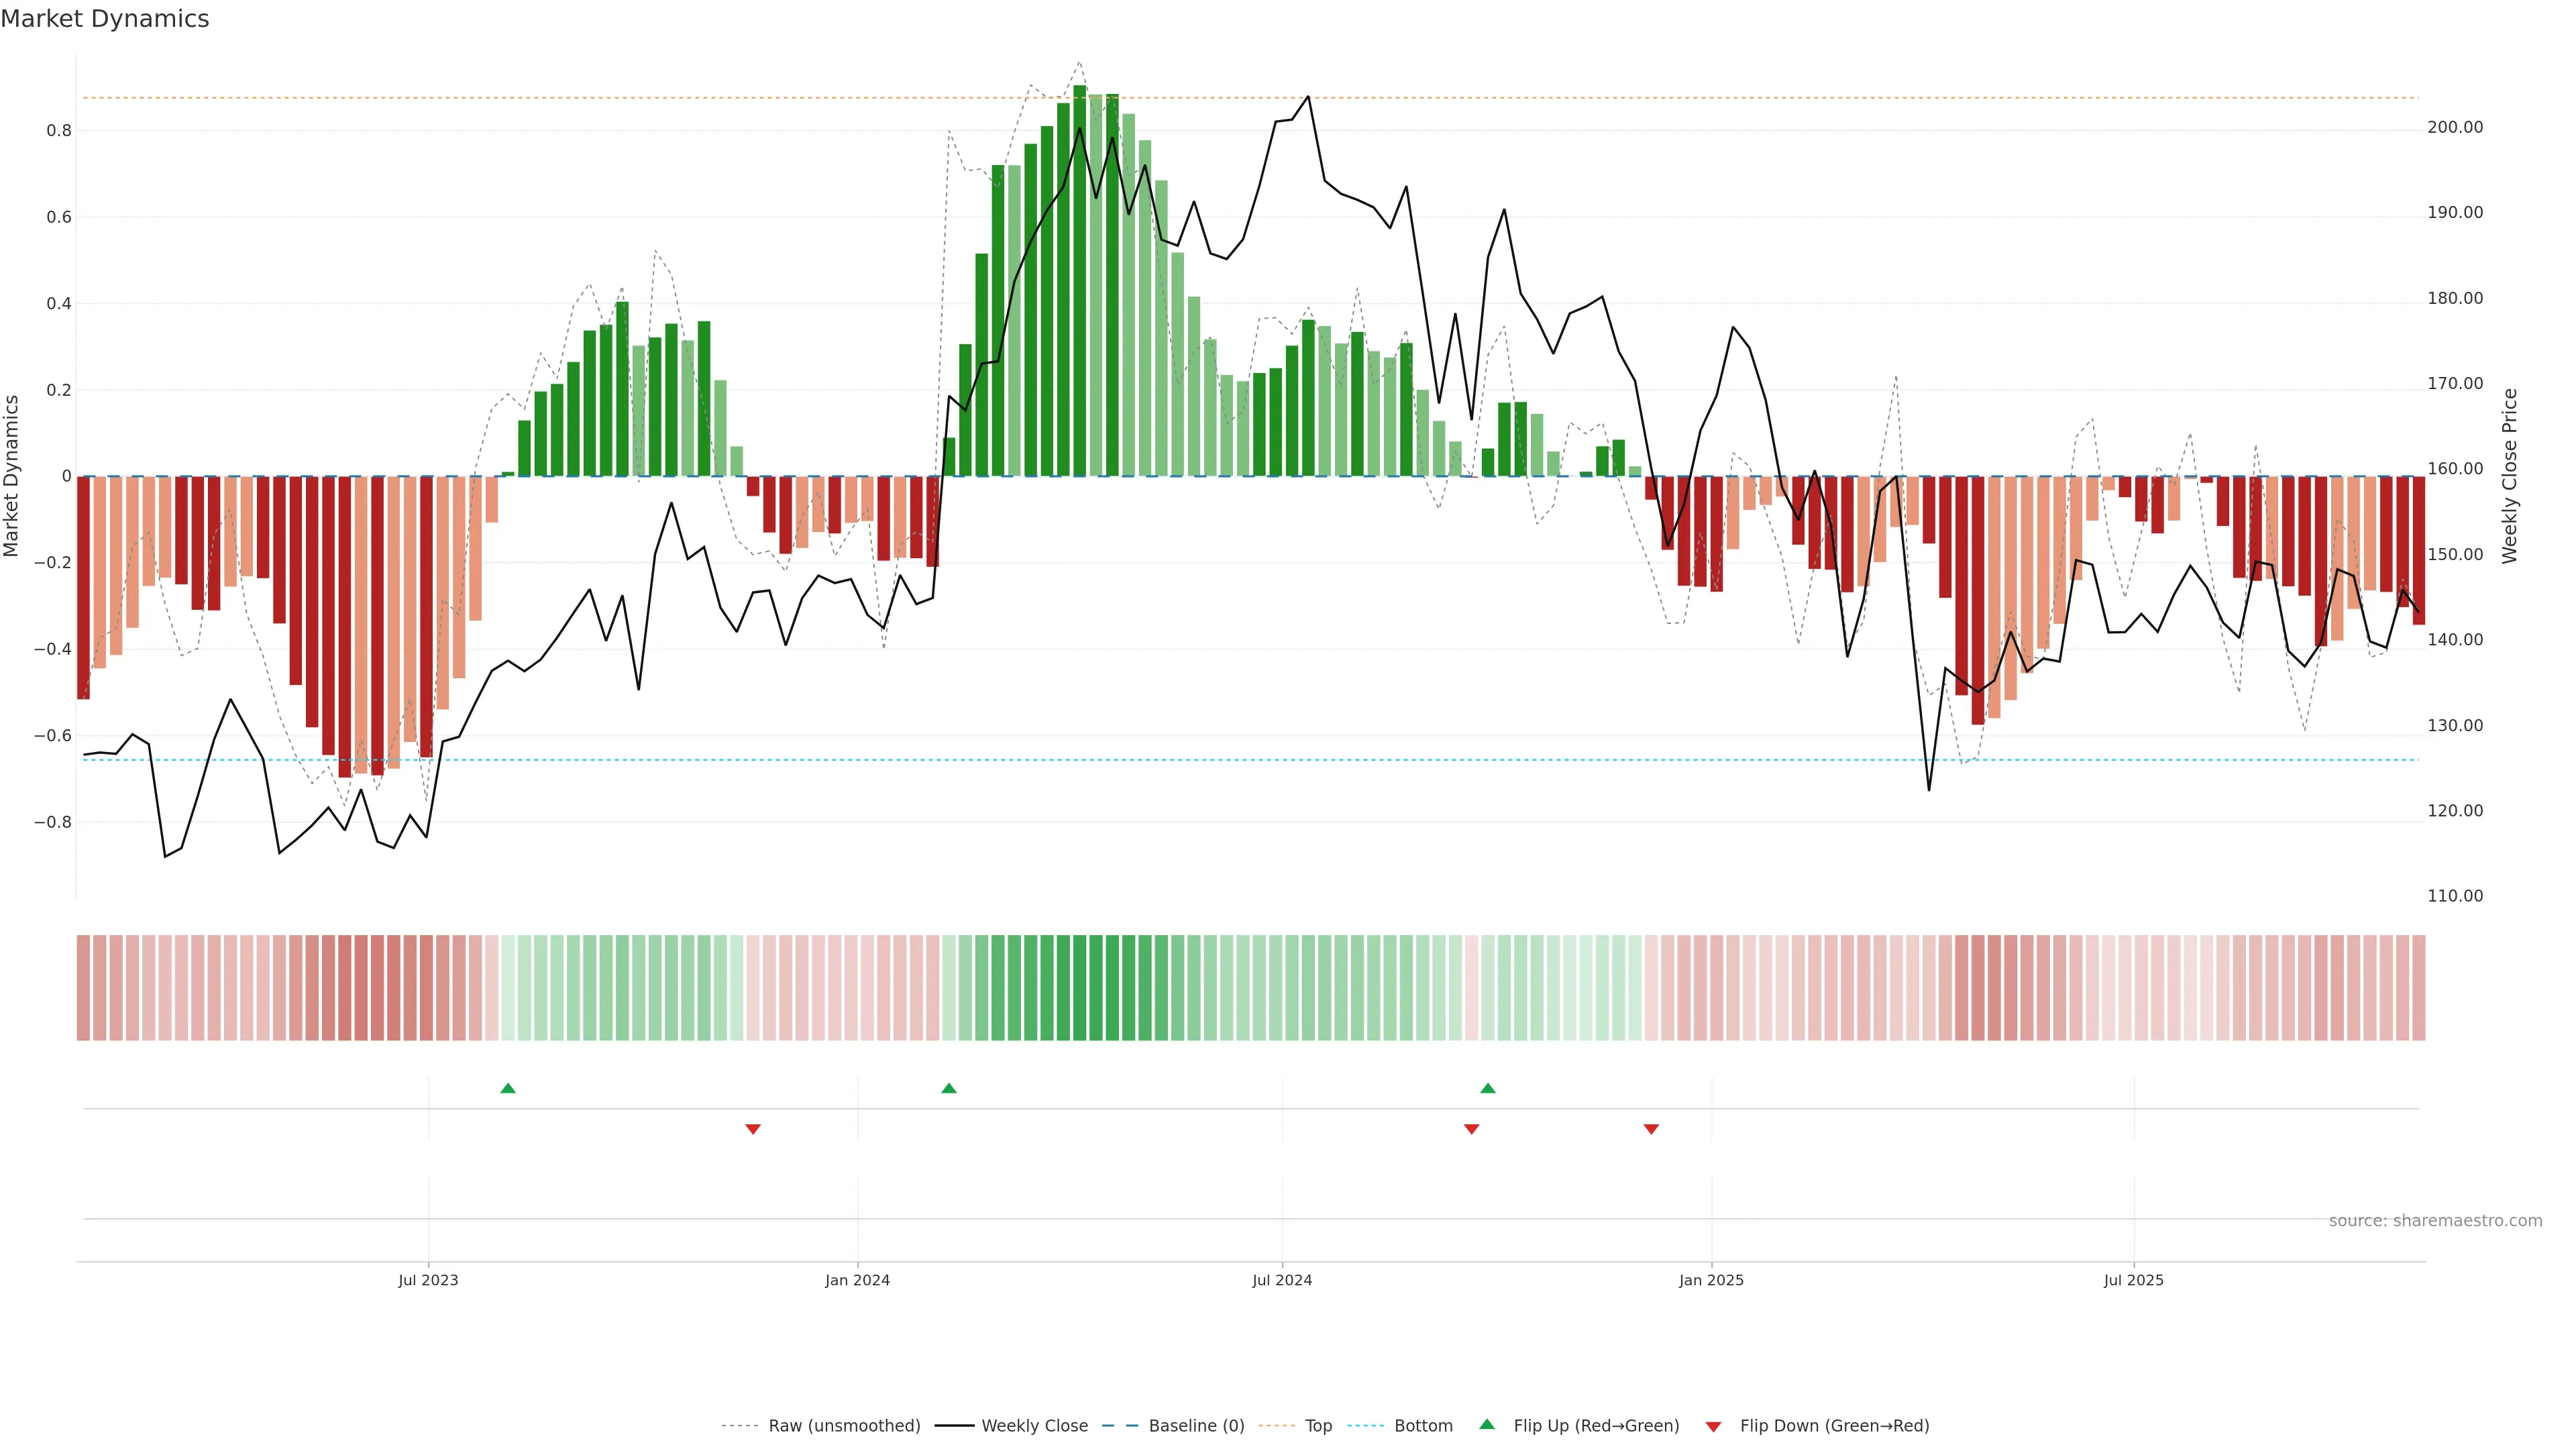Toggle the Top legend entry
The image size is (2576, 1449).
(1318, 1426)
